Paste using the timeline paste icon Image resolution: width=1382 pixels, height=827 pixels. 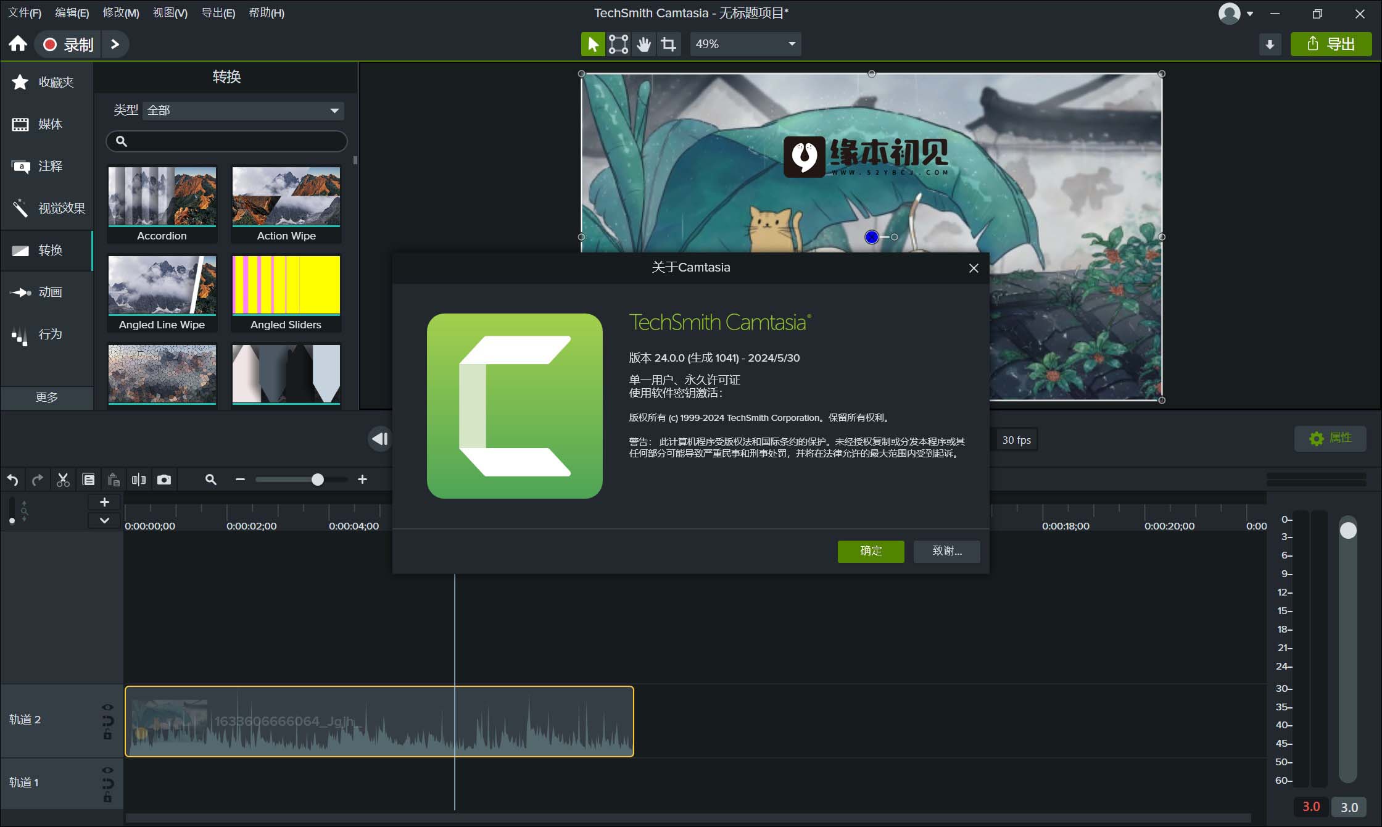coord(114,480)
